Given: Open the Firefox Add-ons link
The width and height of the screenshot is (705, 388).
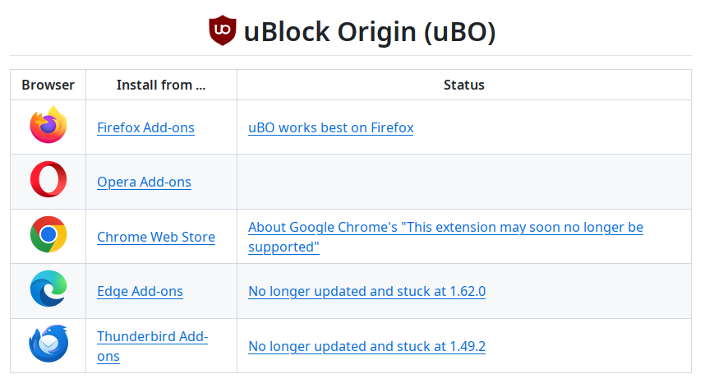Looking at the screenshot, I should point(145,127).
